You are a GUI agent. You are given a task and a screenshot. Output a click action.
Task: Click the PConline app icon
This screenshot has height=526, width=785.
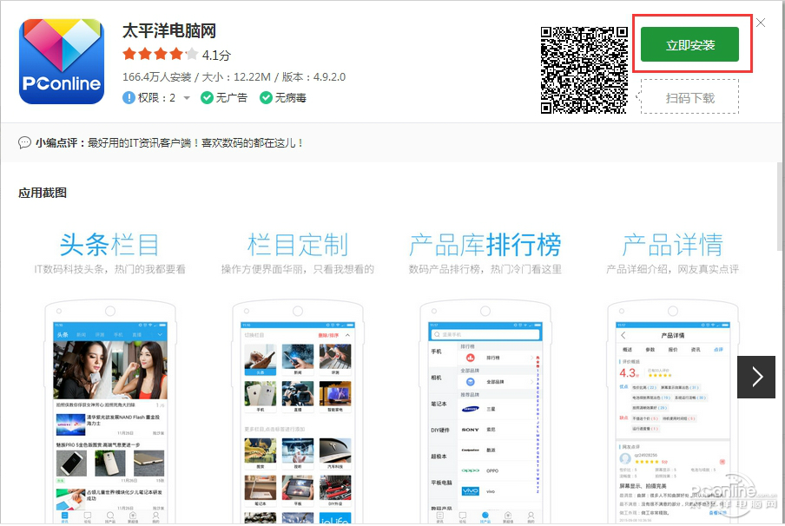tap(62, 62)
